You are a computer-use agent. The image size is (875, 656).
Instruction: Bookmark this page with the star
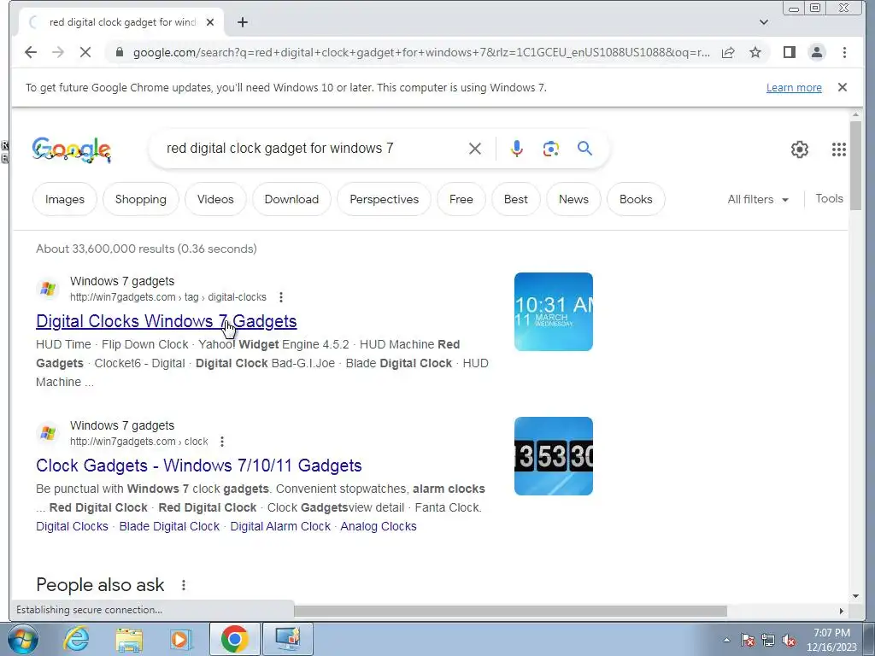point(755,52)
